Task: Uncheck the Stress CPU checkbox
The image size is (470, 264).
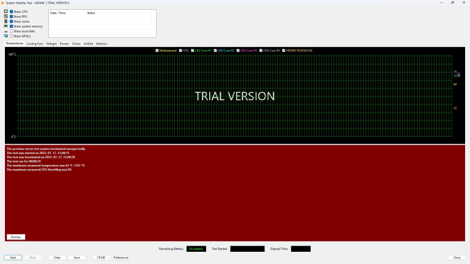Action: click(x=12, y=12)
